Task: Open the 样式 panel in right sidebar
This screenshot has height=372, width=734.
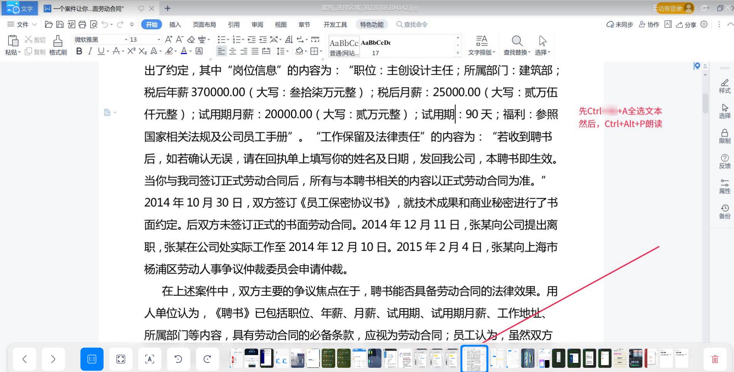Action: pos(724,86)
